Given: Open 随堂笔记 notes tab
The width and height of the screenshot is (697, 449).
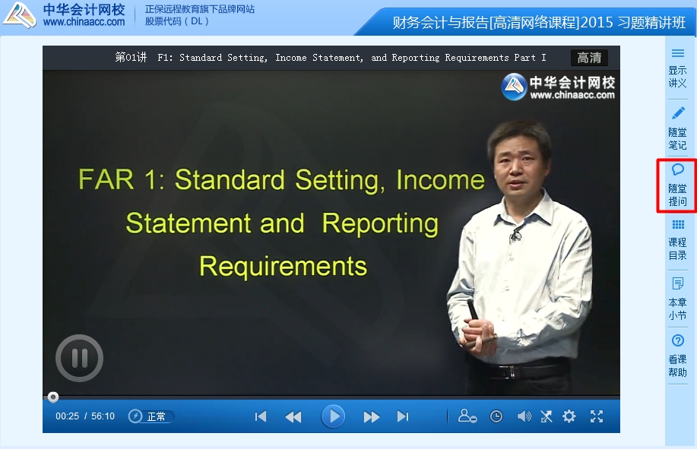Looking at the screenshot, I should click(677, 128).
